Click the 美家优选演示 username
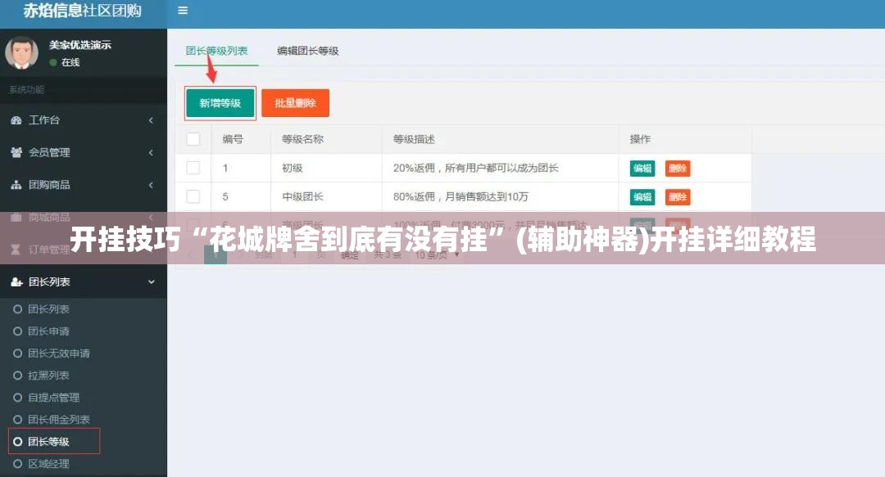This screenshot has width=885, height=477. [79, 44]
